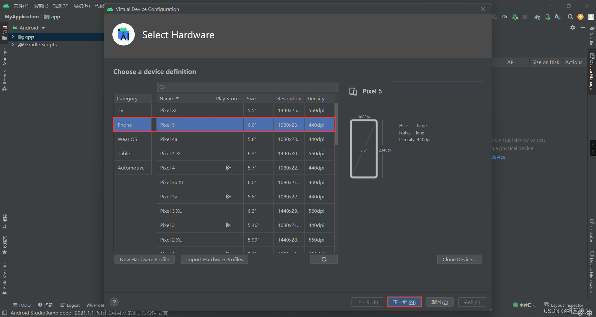
Task: Click Import Hardware Profiles button
Action: click(214, 259)
